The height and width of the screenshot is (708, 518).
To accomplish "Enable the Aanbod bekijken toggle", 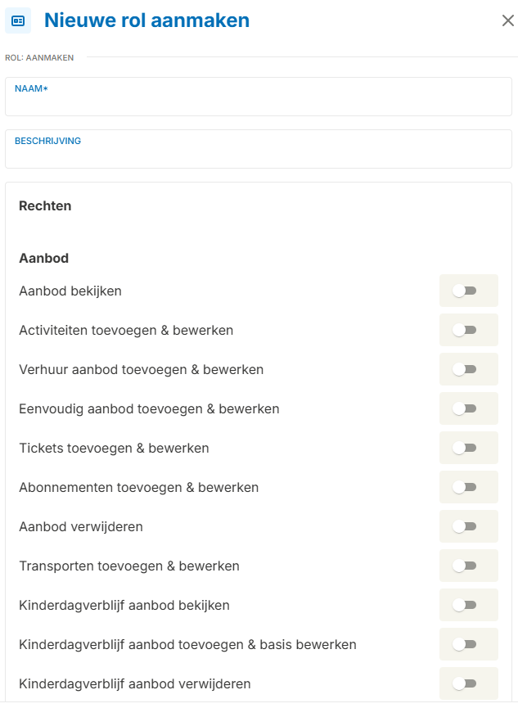I will click(465, 291).
